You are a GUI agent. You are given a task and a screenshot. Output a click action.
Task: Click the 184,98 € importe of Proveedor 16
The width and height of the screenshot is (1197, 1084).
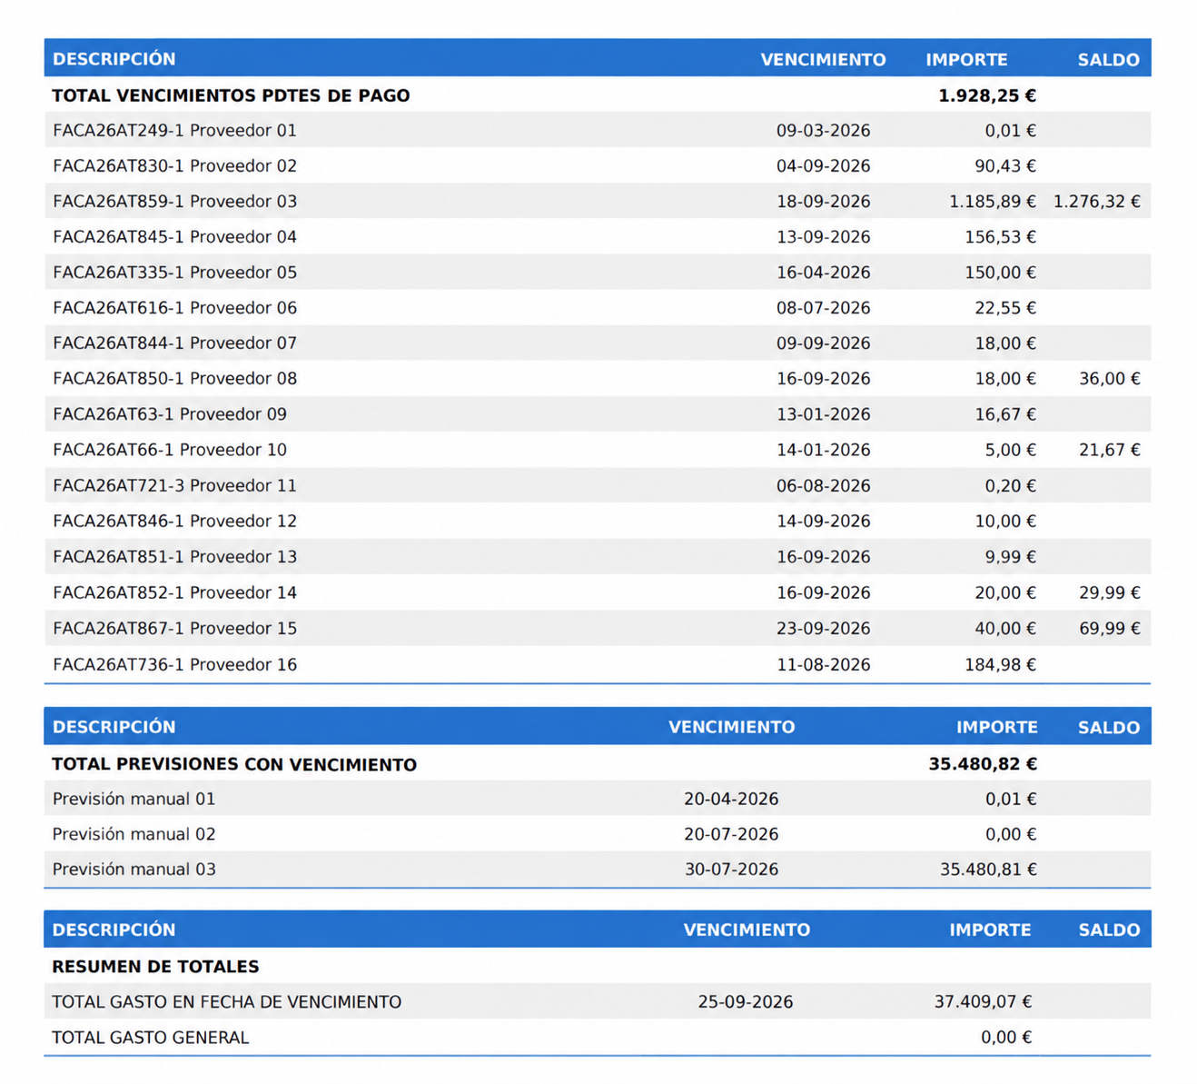click(x=1000, y=665)
